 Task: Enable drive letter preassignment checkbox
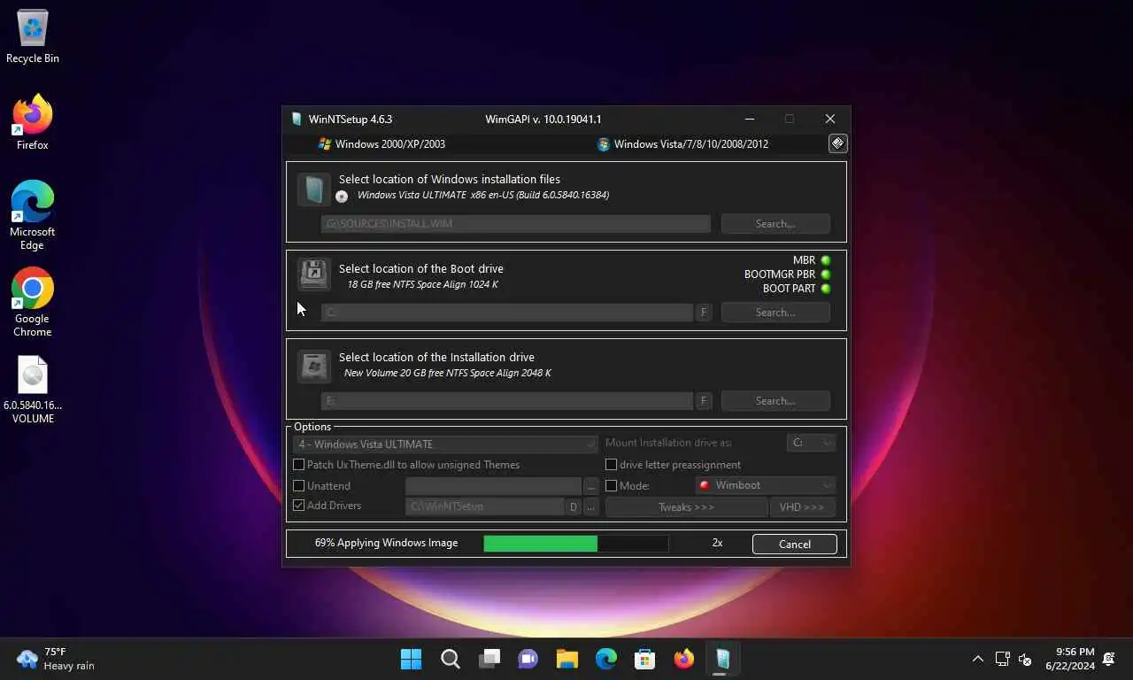611,465
